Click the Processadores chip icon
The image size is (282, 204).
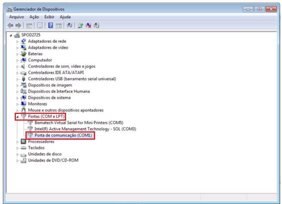(x=23, y=142)
